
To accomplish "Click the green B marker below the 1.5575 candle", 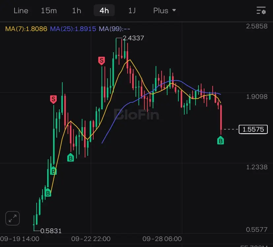I will point(221,140).
